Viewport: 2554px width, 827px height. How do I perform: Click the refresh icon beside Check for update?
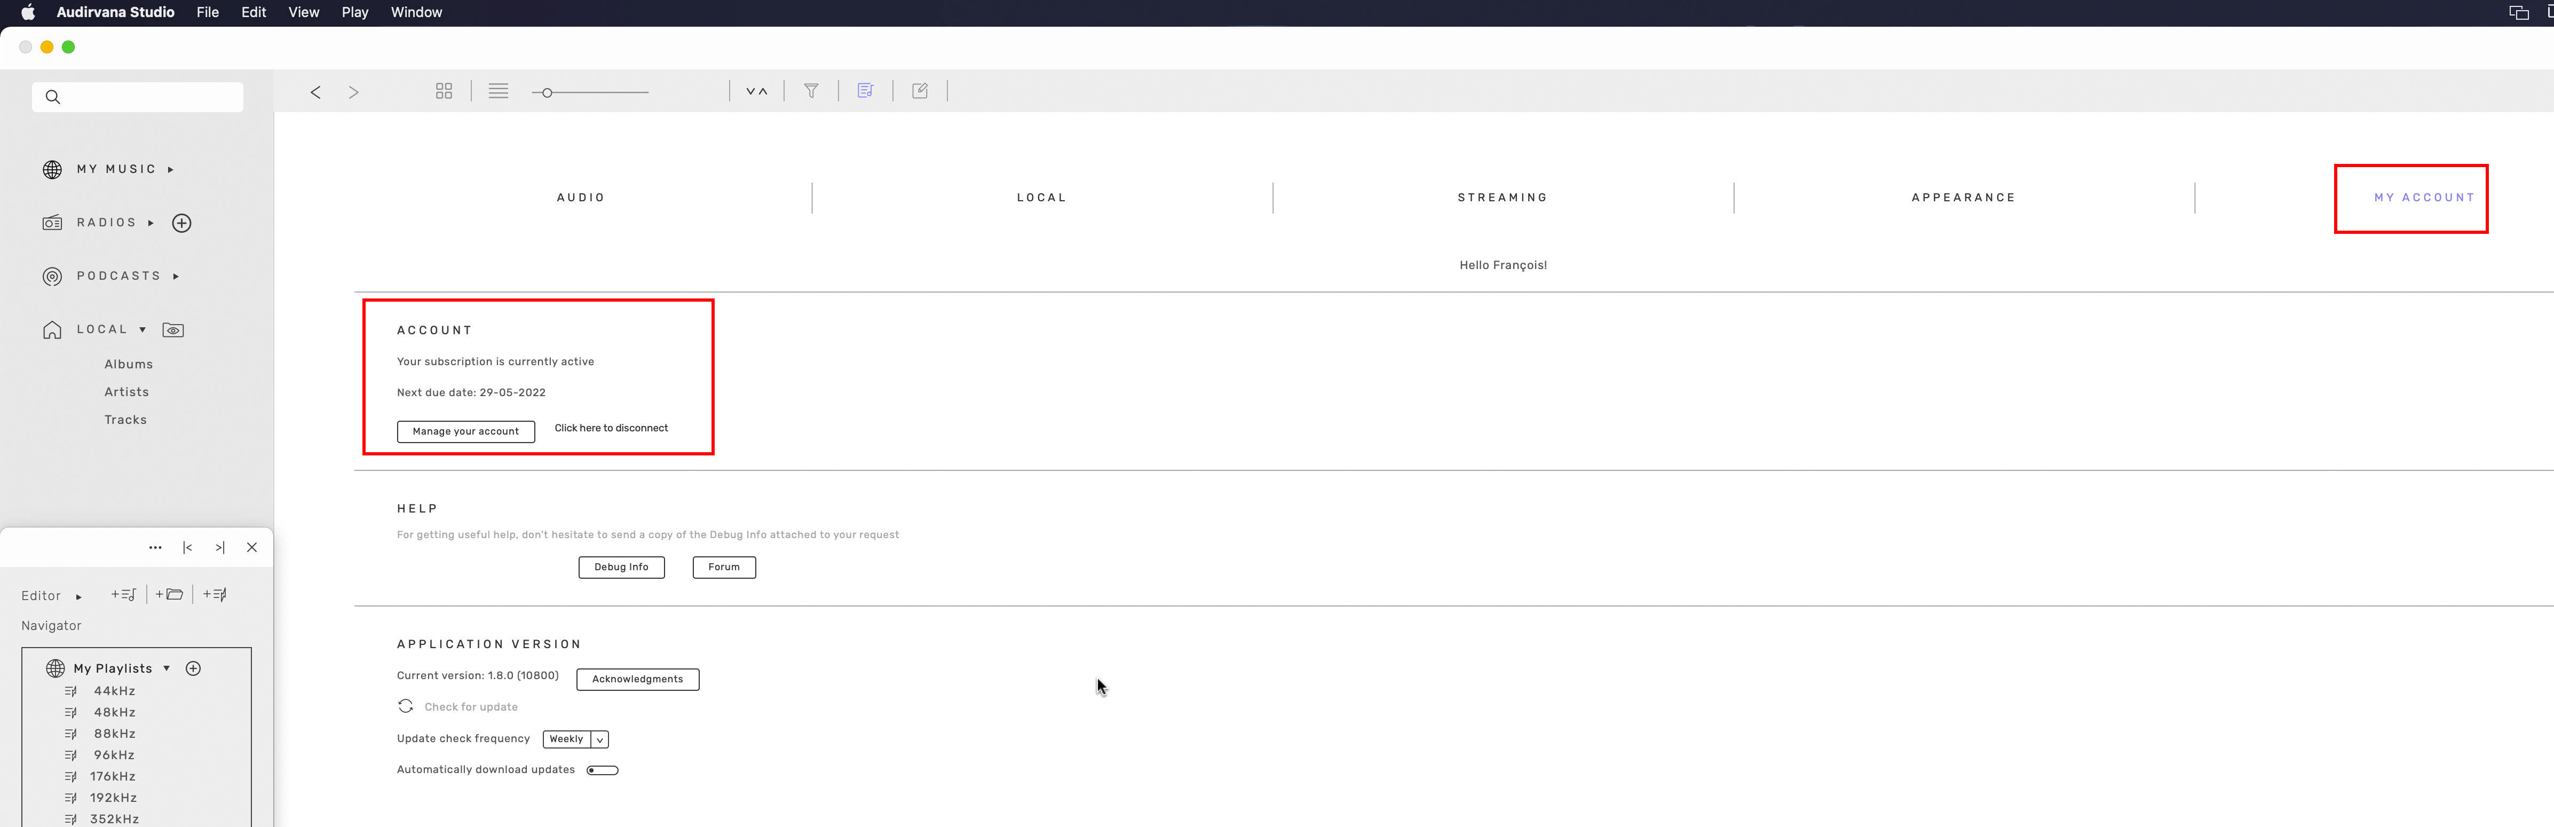coord(406,706)
